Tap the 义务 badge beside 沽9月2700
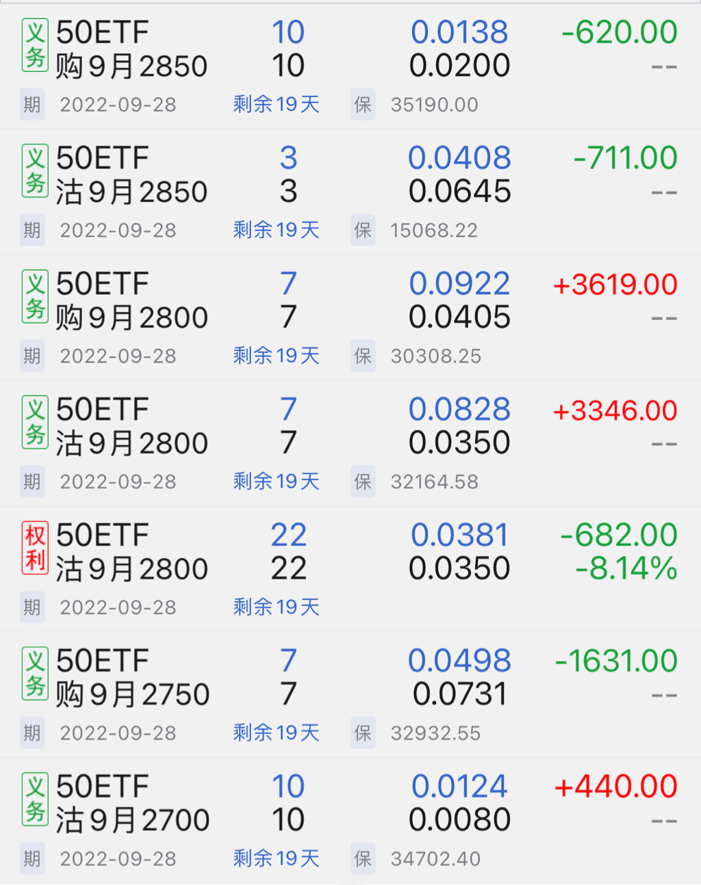This screenshot has height=885, width=701. (x=35, y=800)
